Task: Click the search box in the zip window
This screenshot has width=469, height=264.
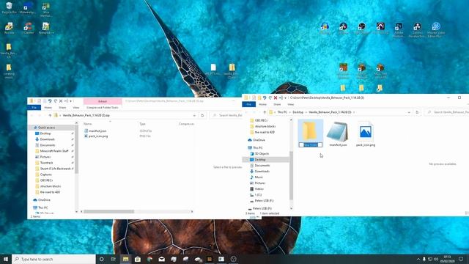Action: [226, 115]
